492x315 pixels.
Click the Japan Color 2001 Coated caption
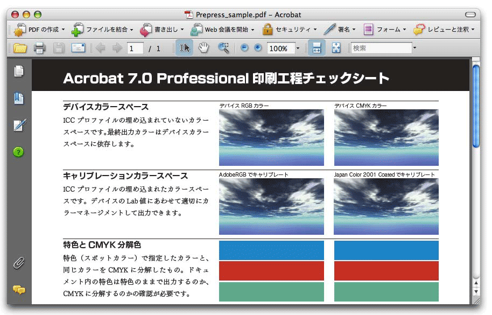point(384,175)
